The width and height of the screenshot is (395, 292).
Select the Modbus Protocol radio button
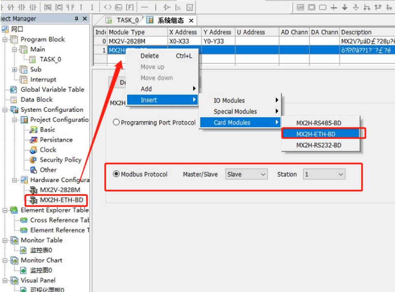coord(116,174)
